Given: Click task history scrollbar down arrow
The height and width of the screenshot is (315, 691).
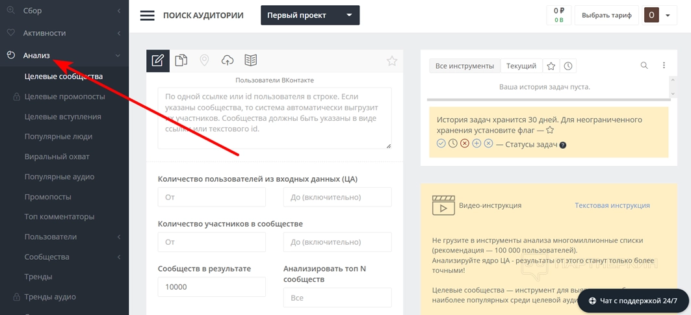Looking at the screenshot, I should click(x=673, y=94).
